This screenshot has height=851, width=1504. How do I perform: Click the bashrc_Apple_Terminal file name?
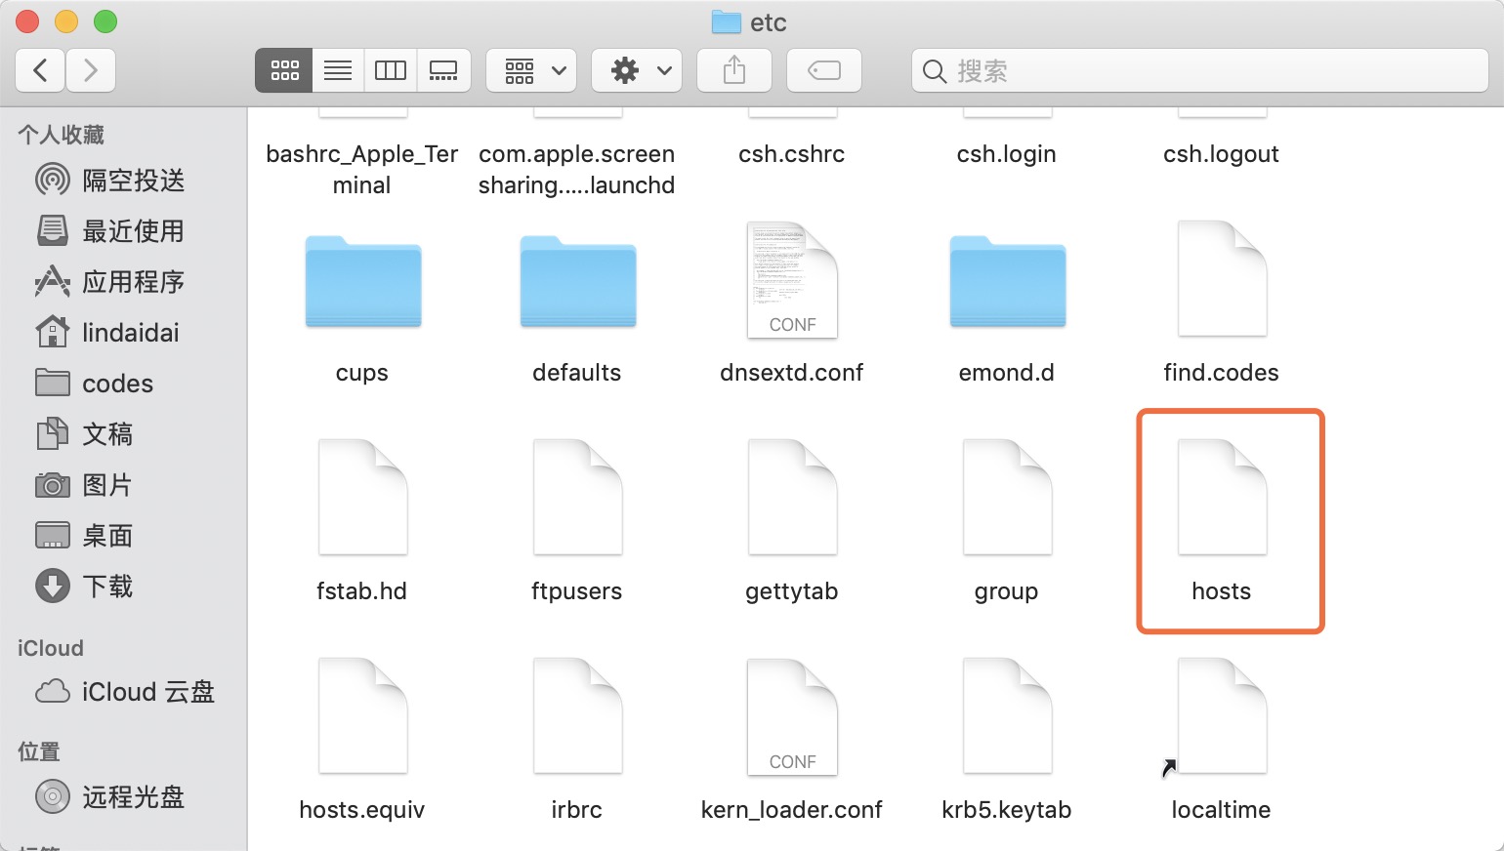point(362,170)
